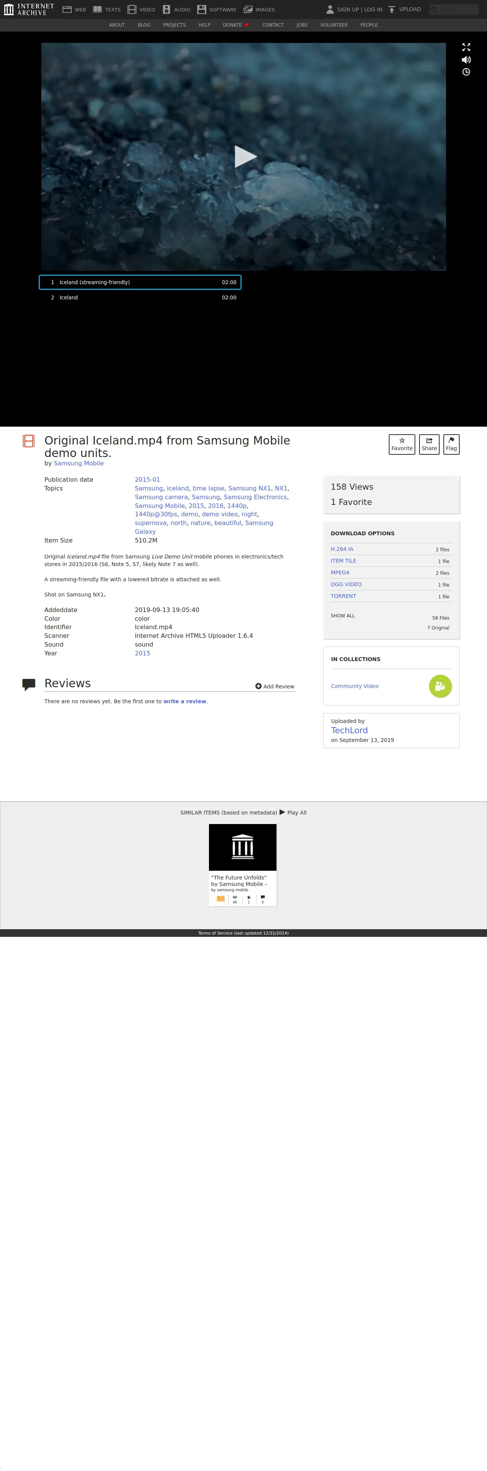
Task: Open the Donate menu item
Action: coord(236,25)
